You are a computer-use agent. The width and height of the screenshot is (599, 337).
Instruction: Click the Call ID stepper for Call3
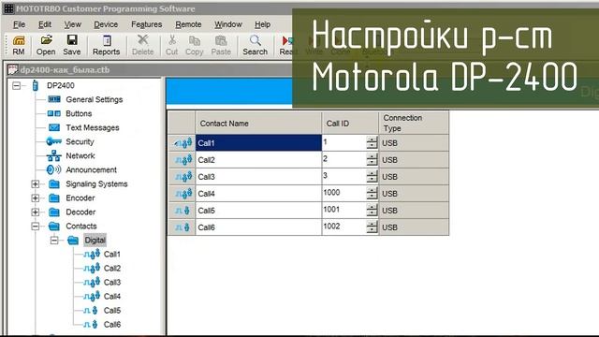(372, 176)
